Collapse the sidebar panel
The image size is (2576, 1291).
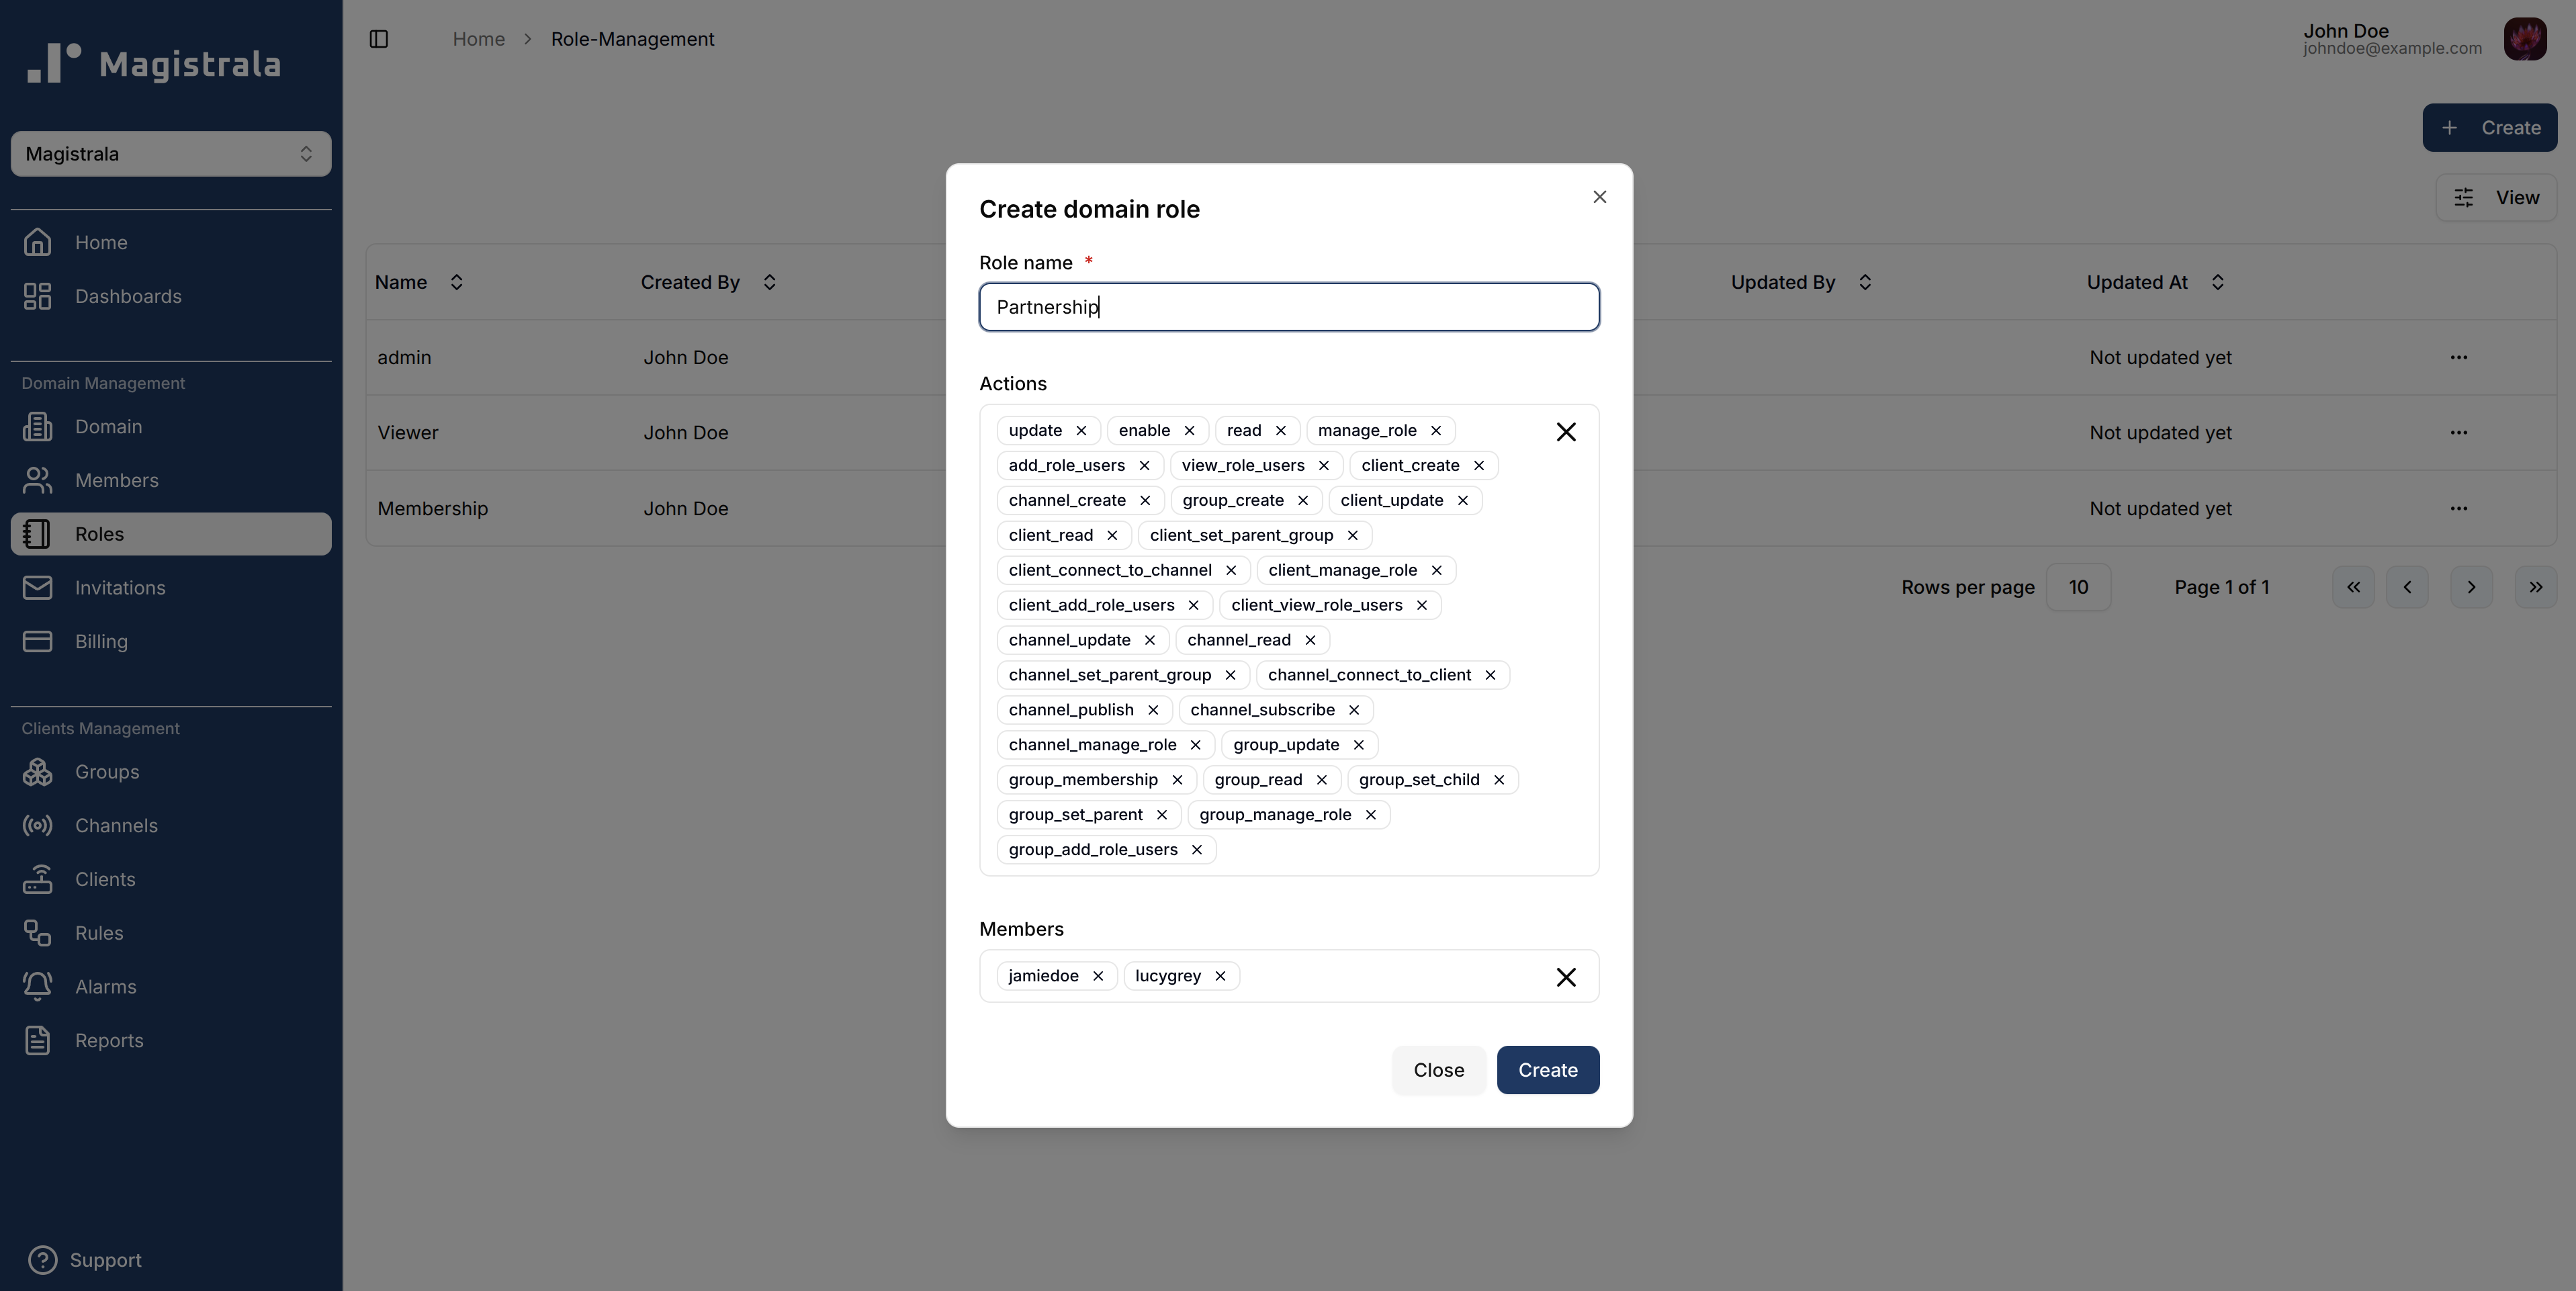coord(379,39)
